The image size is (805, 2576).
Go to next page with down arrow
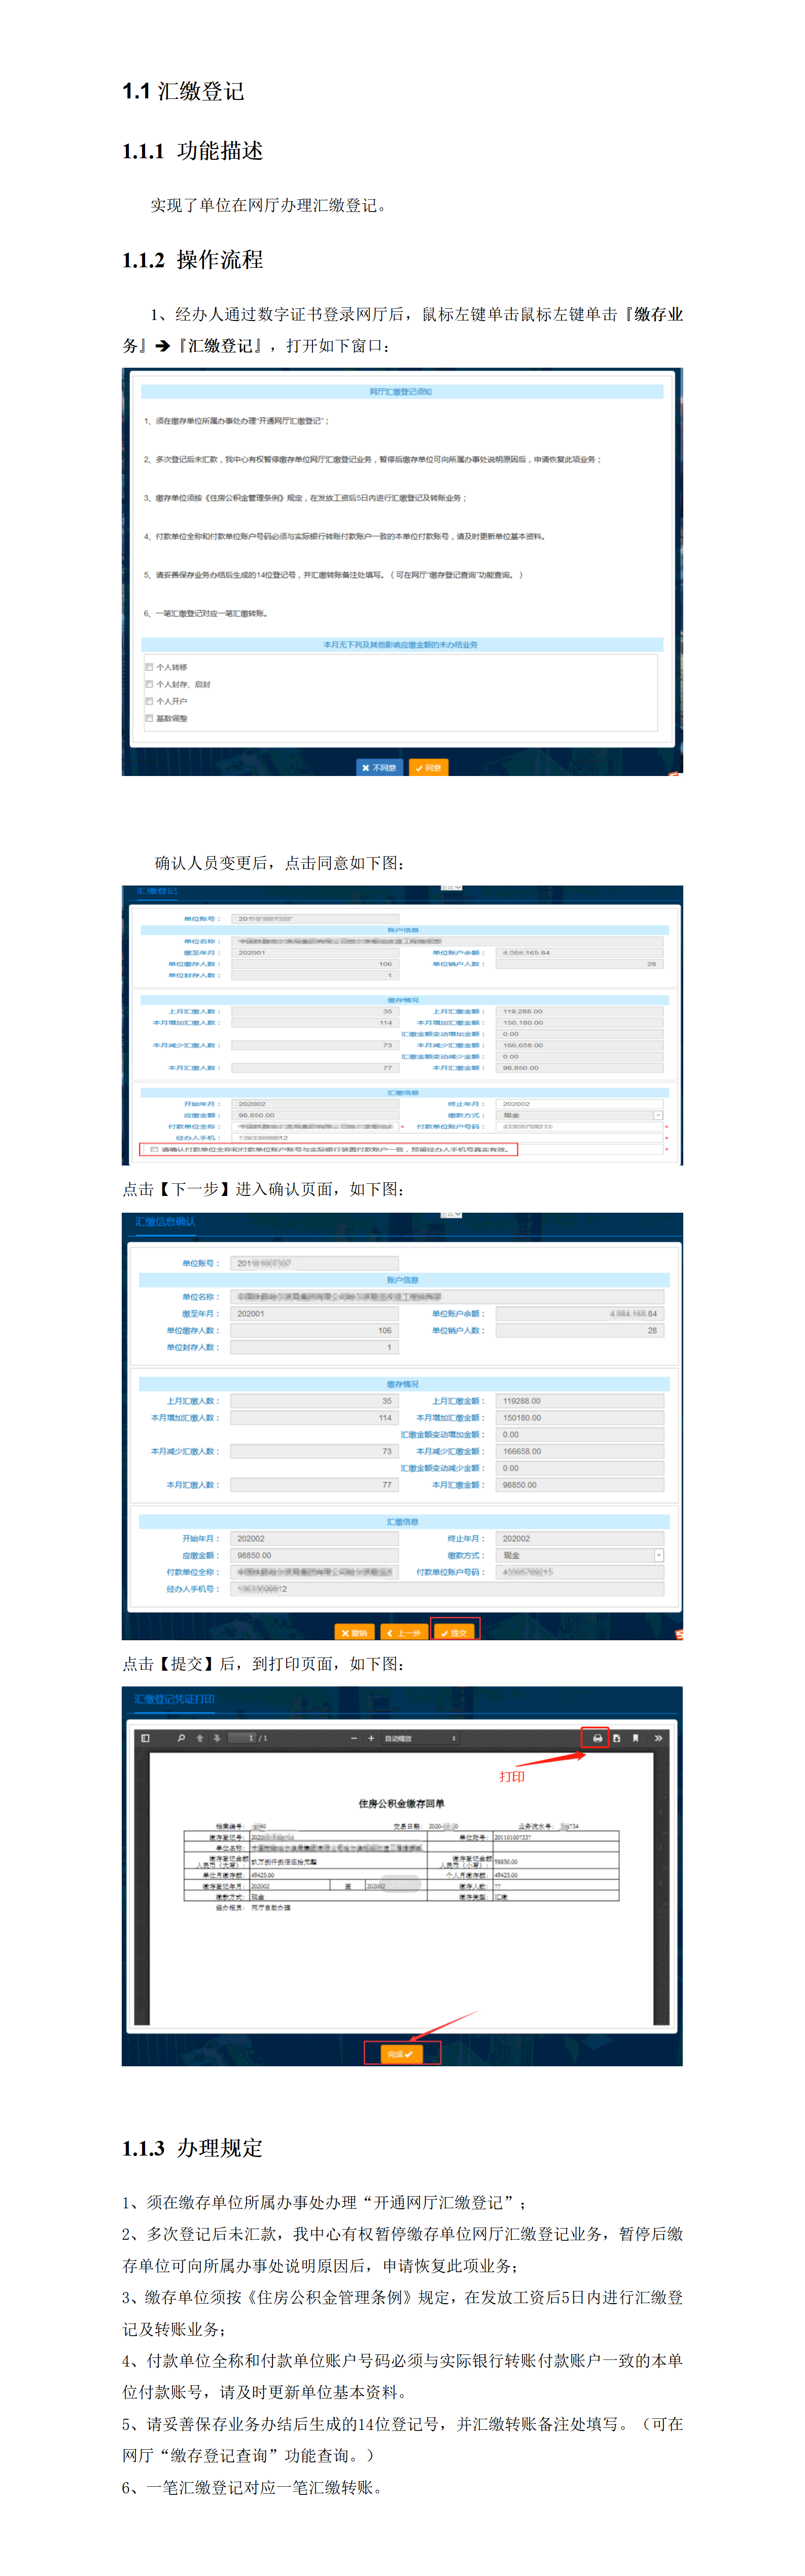tap(217, 1738)
